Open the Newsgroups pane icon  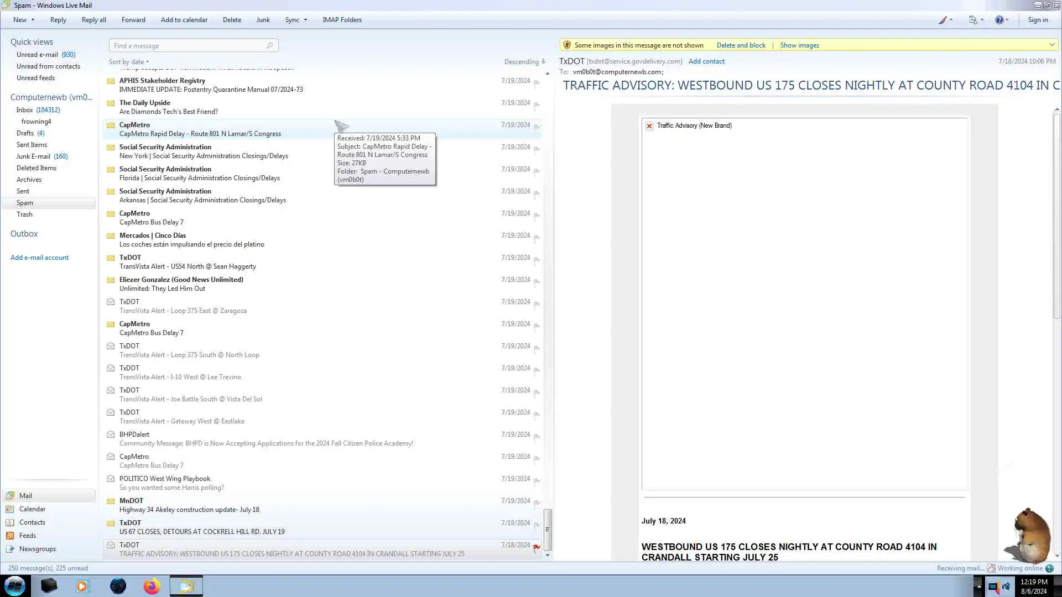point(9,549)
